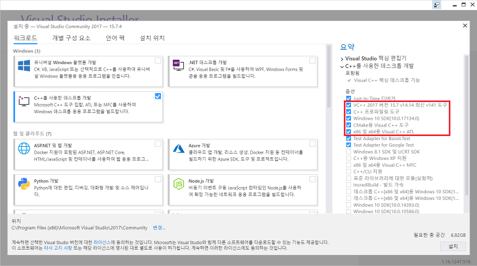Open the third-party notices link
The image size is (477, 266).
(58, 248)
